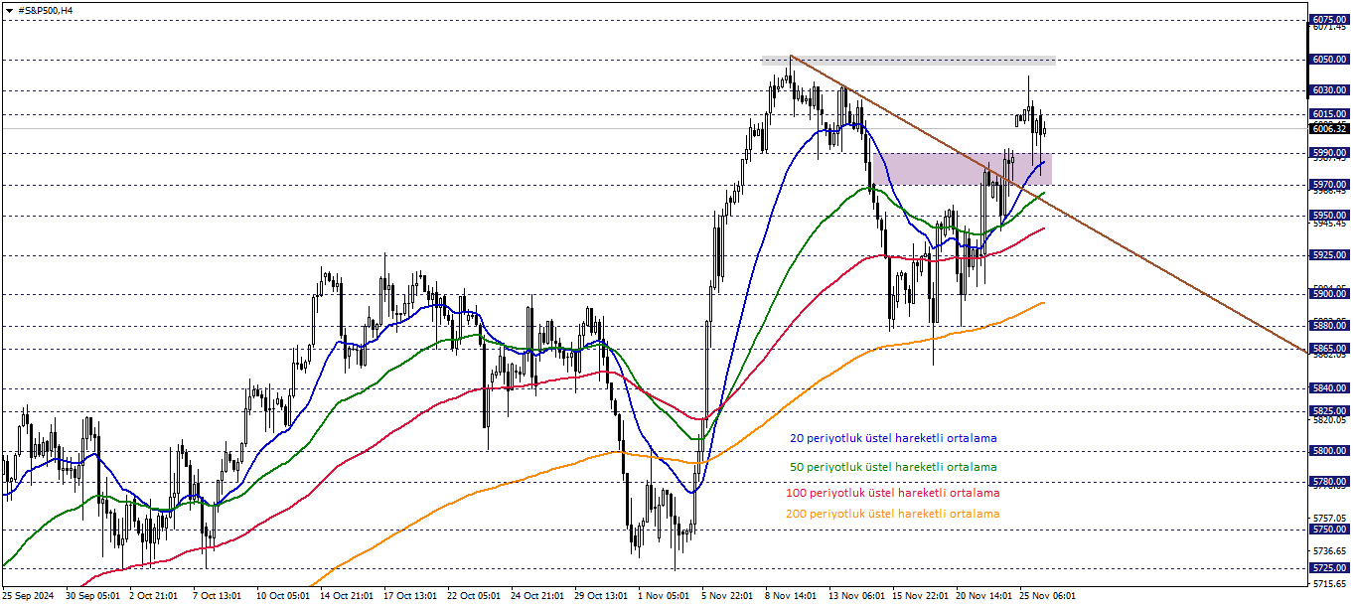The width and height of the screenshot is (1353, 607).
Task: Click the 25 Sep 2024 date label
Action: pos(28,597)
